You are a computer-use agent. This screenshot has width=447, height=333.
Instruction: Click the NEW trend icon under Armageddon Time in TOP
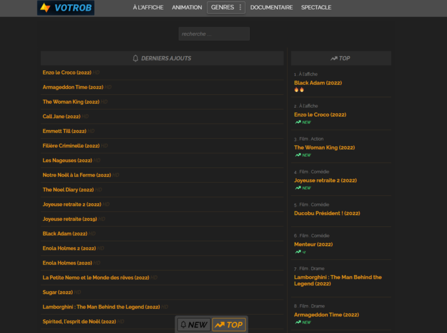click(x=303, y=322)
